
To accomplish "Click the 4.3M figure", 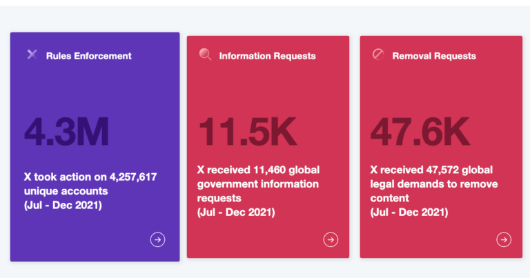I will pos(66,131).
